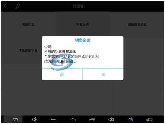165x124 pixels.
Task: Select the 钥匙全丢 menu tile
Action: tap(83, 25)
